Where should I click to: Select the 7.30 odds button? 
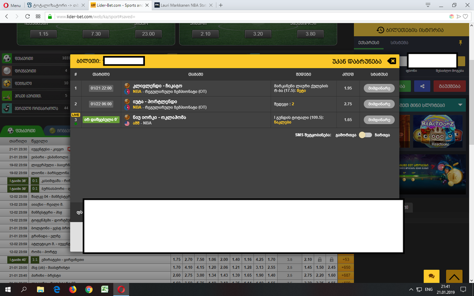click(96, 34)
